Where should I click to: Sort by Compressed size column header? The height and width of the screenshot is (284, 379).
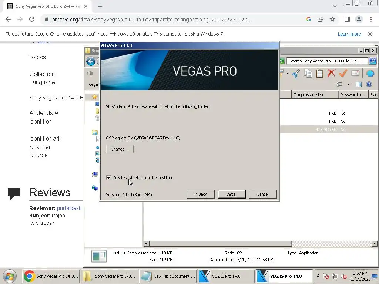click(x=315, y=95)
